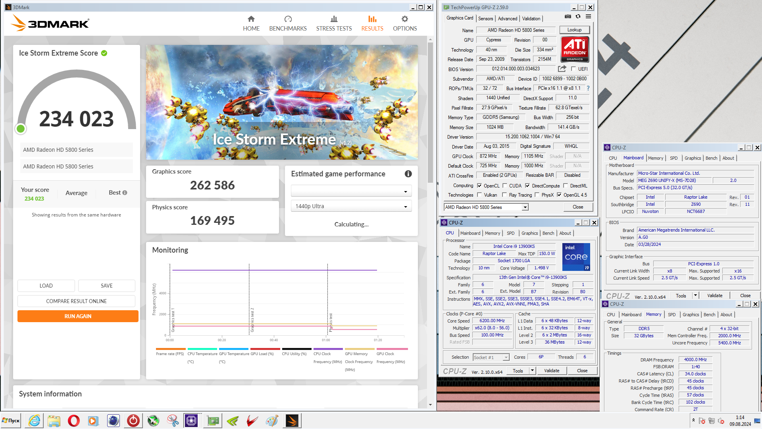The height and width of the screenshot is (429, 762).
Task: Open the CPU-Z chip icon on taskbar
Action: click(x=191, y=421)
